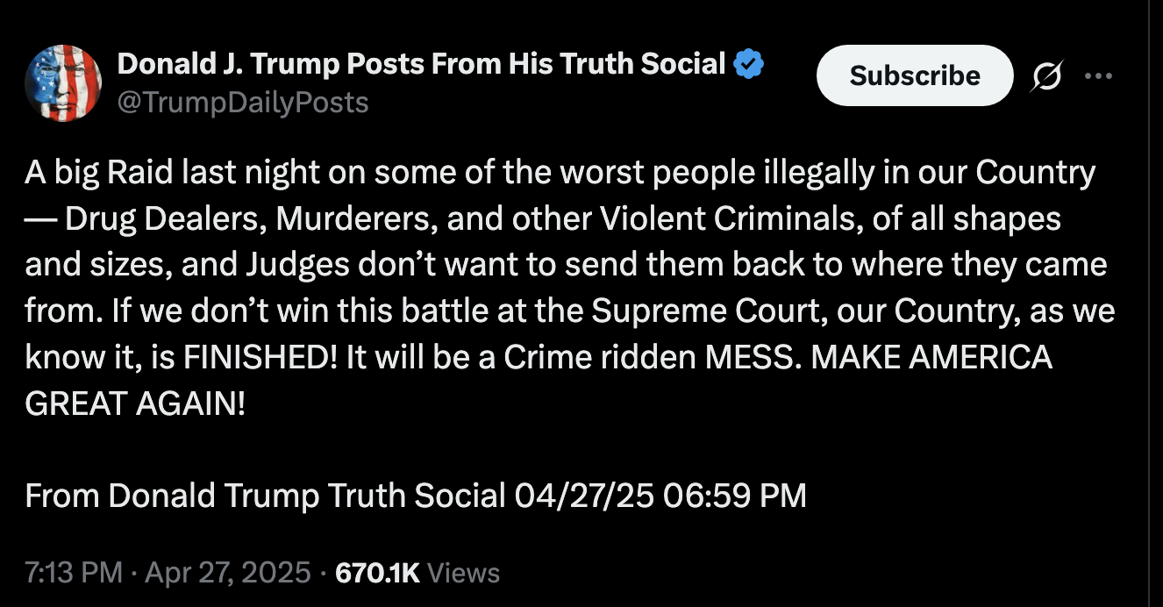Viewport: 1163px width, 607px height.
Task: Click the Apr 27, 2025 date
Action: (x=228, y=573)
